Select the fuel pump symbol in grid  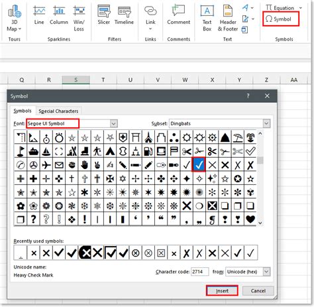tap(148, 151)
